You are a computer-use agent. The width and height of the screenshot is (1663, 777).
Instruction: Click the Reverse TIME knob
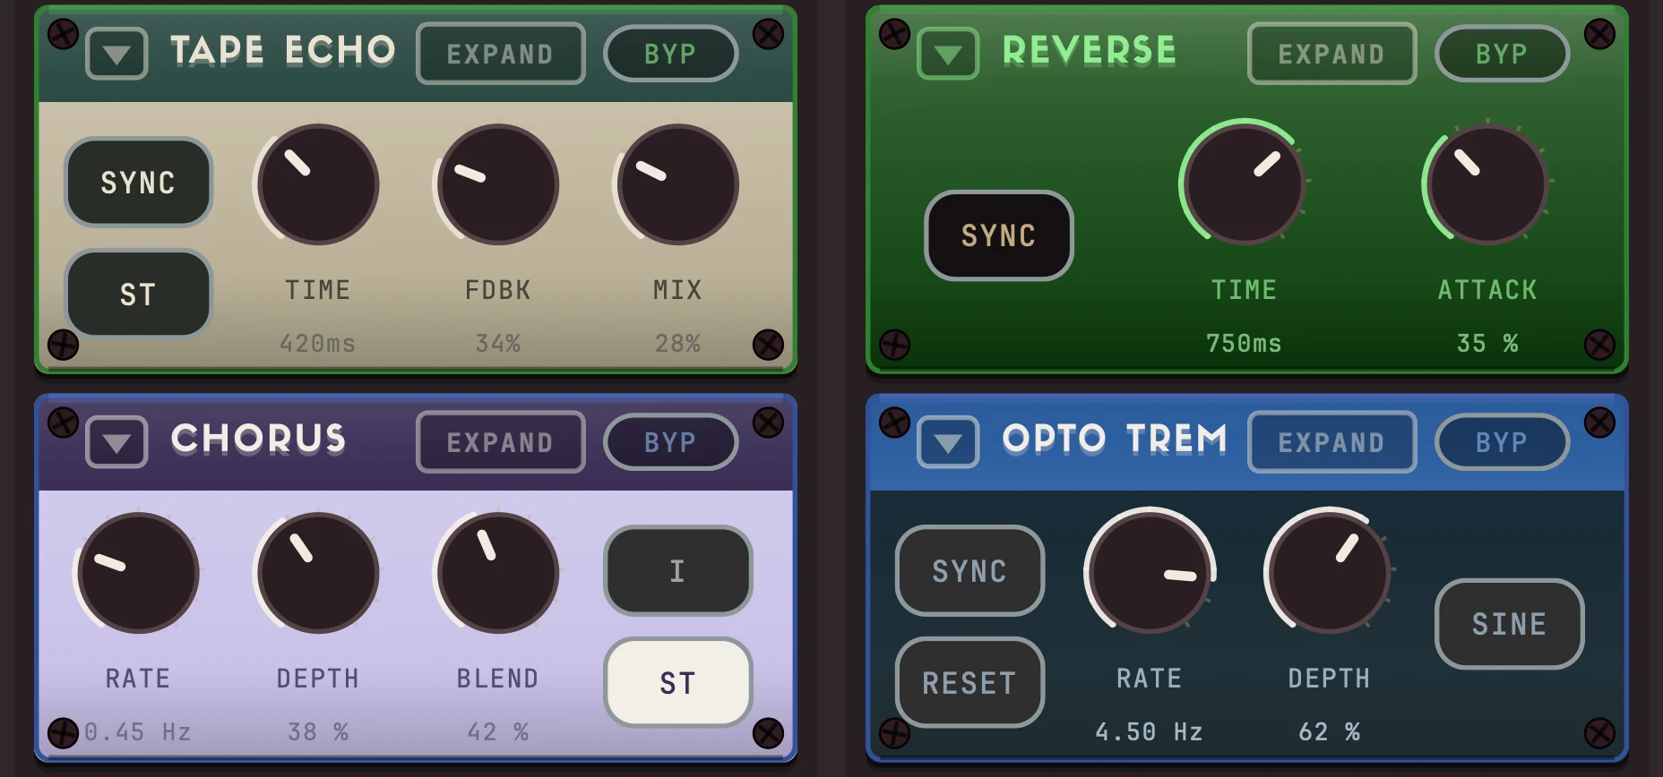pyautogui.click(x=1244, y=184)
